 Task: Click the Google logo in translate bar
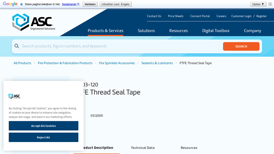pos(10,4)
